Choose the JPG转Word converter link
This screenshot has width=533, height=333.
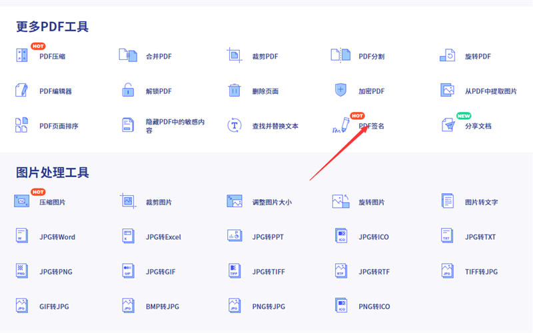(57, 237)
